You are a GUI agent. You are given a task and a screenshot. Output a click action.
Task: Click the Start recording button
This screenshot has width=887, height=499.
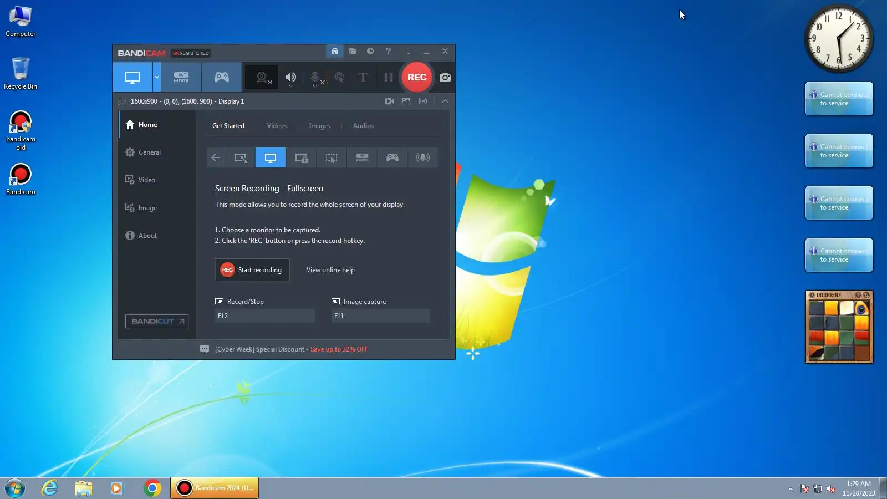(252, 270)
